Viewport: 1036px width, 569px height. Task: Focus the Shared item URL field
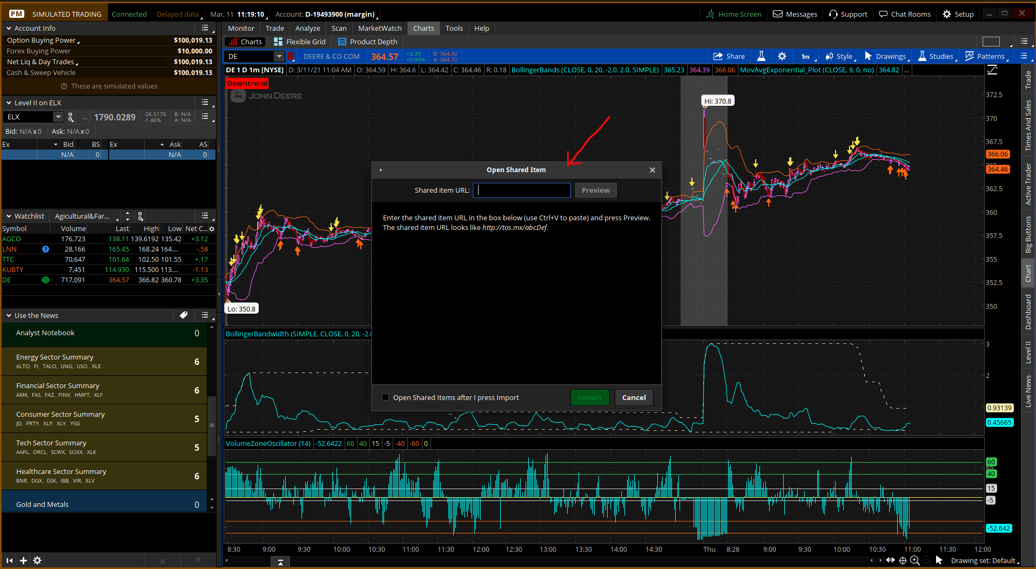coord(522,190)
